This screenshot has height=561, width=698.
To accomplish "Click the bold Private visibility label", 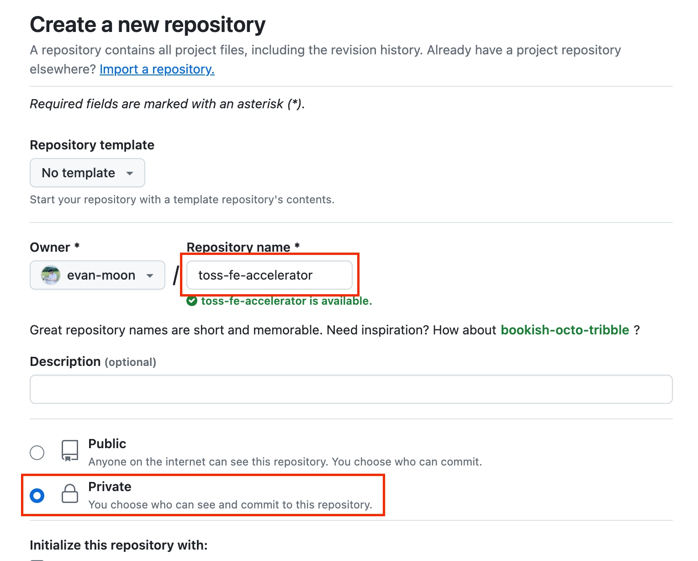I will click(x=110, y=487).
